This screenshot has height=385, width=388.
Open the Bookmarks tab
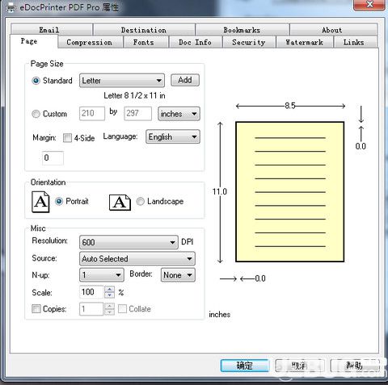click(x=242, y=30)
